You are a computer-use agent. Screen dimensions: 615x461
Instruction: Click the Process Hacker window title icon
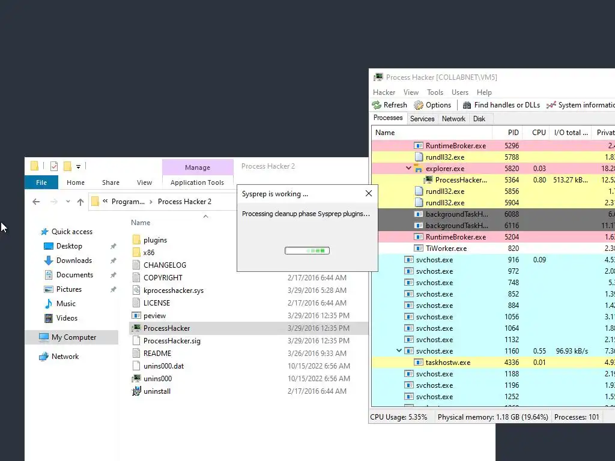point(378,77)
